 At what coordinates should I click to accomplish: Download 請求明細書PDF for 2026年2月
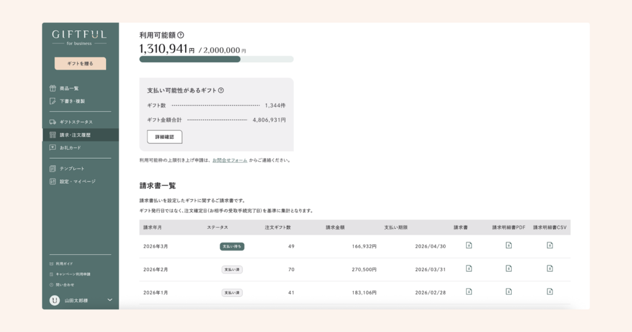point(509,268)
